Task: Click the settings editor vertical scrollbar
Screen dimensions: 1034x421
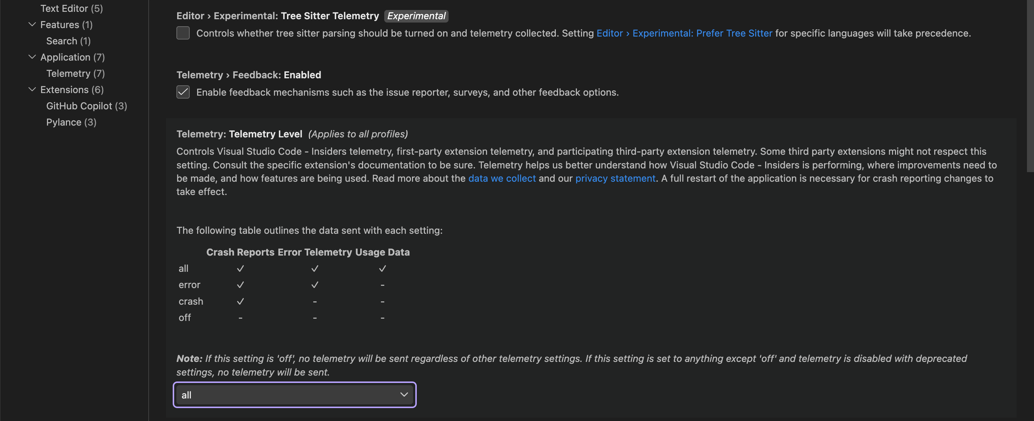Action: click(x=1030, y=86)
